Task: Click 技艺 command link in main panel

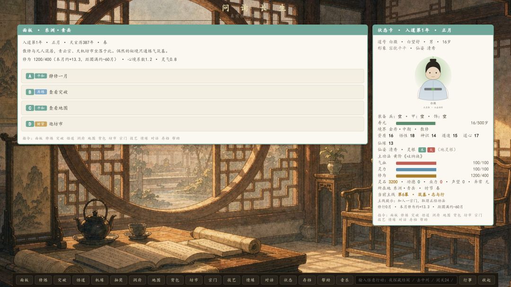Action: [133, 138]
